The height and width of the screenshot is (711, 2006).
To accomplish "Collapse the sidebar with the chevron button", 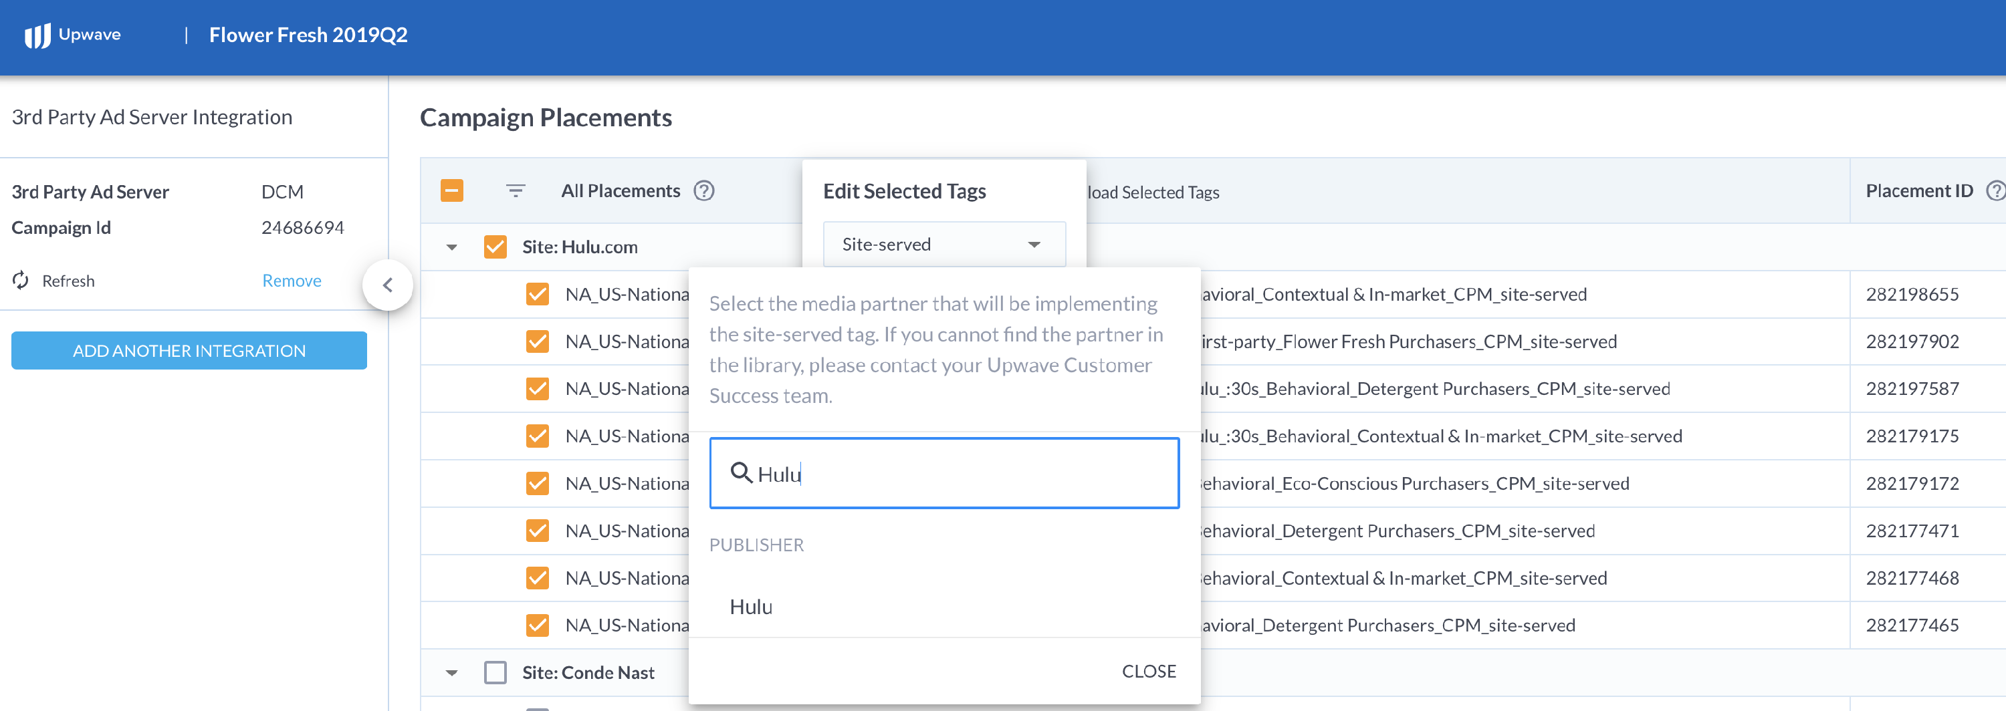I will (388, 285).
